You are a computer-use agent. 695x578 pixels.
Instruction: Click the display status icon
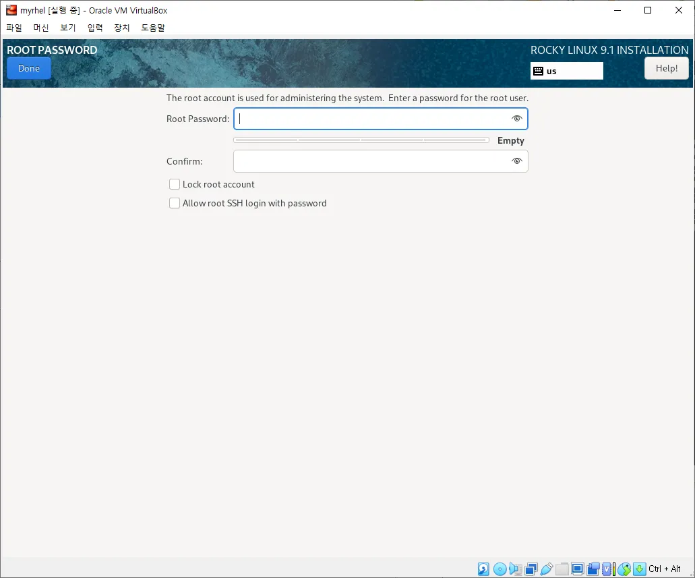pos(578,569)
